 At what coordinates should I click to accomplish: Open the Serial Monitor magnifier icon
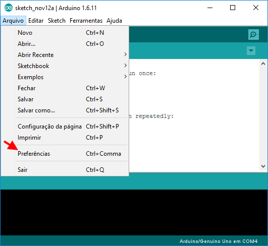[253, 34]
